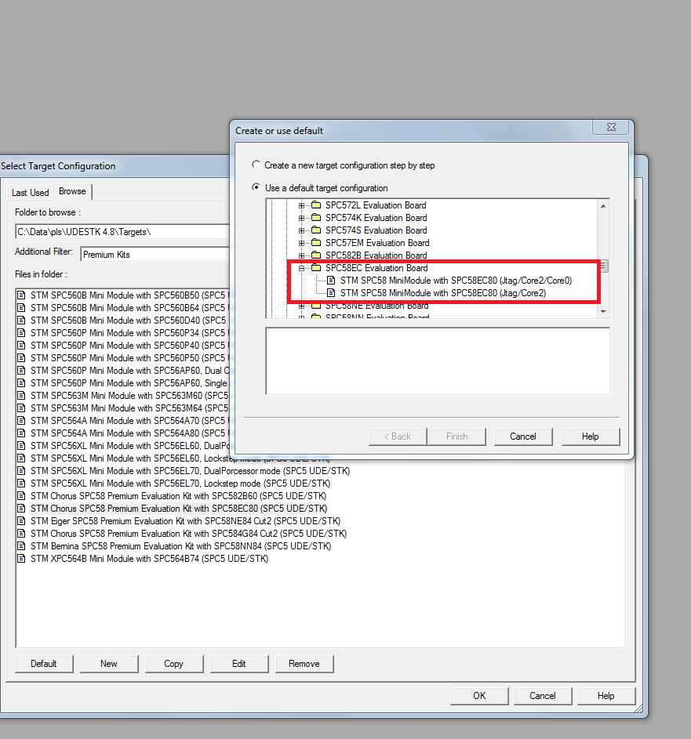691x739 pixels.
Task: Click Help in Select Target Configuration window
Action: click(606, 696)
